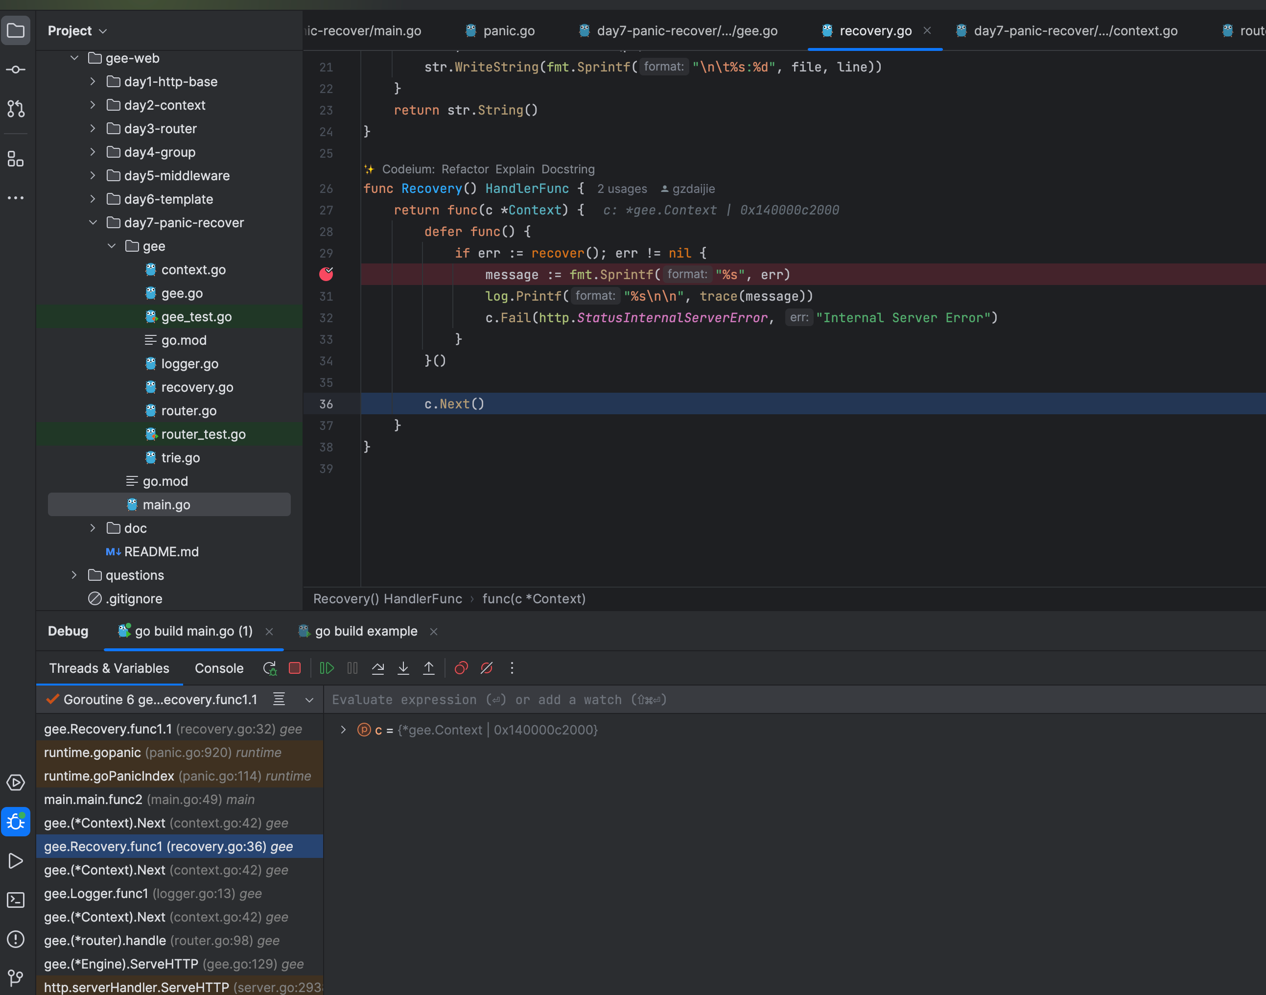The image size is (1266, 995).
Task: Toggle the breakpoint on line 30
Action: pyautogui.click(x=326, y=274)
